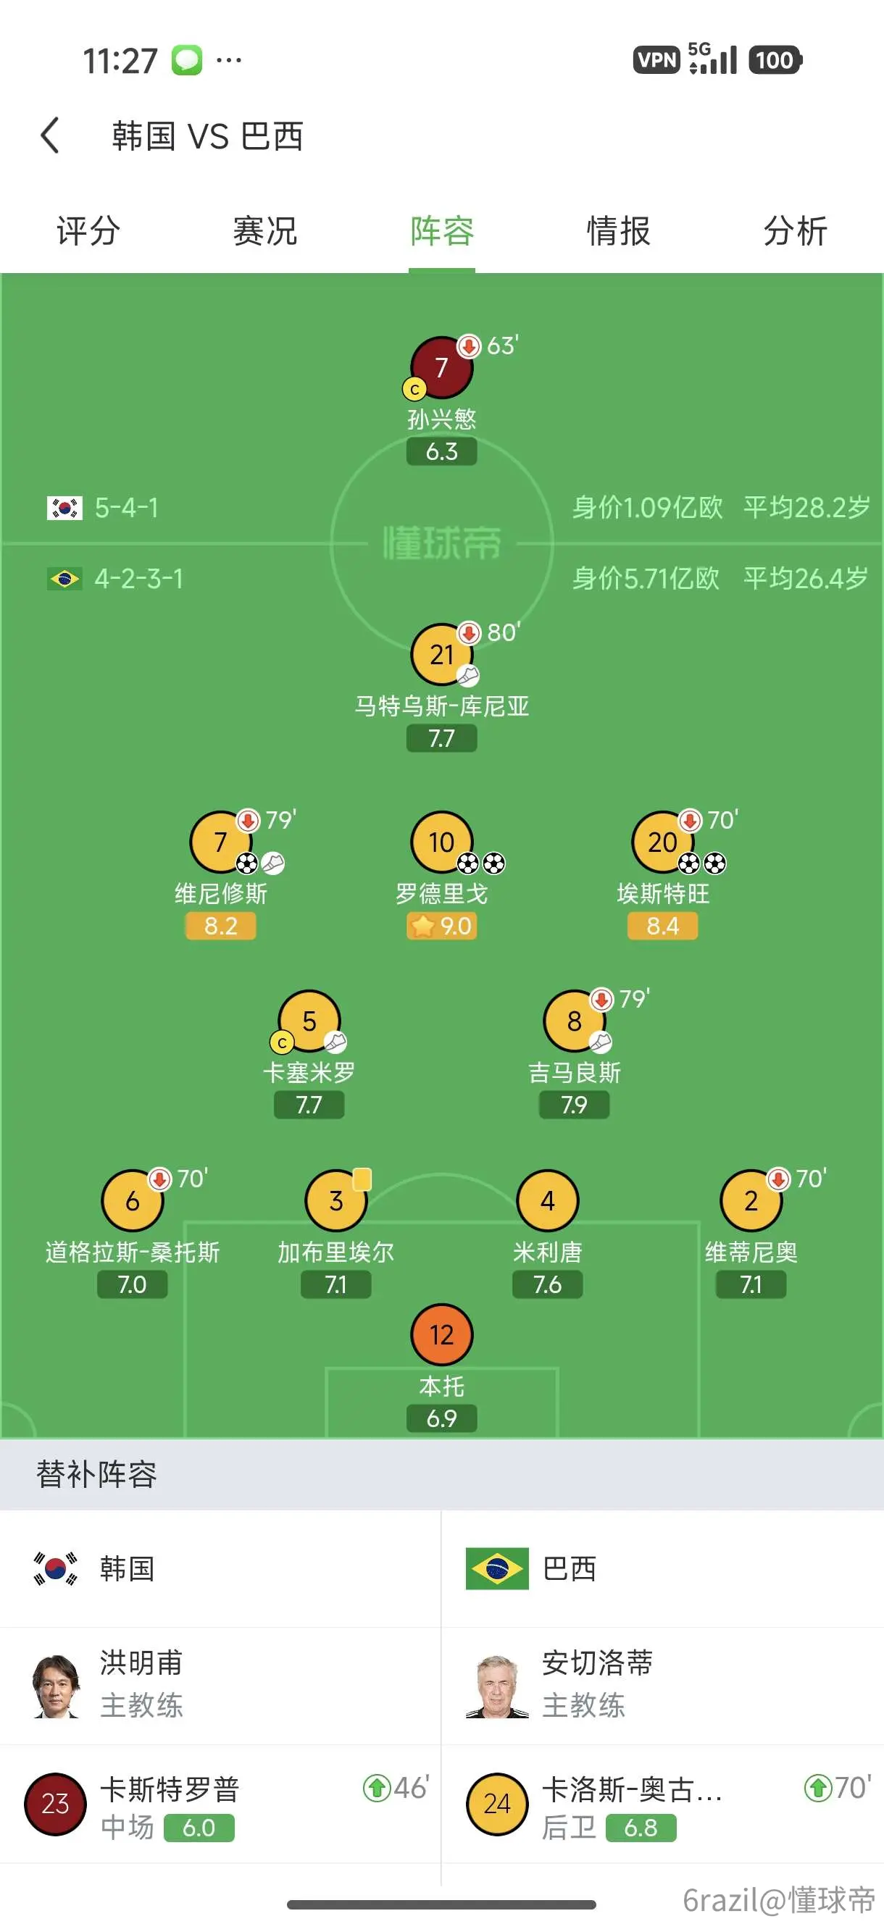Tap the Brazil flag formation 4-2-3-1
Screen dimensions: 884x1924
coord(115,579)
